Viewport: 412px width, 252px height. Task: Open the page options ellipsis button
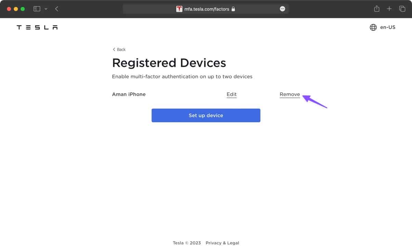(282, 9)
